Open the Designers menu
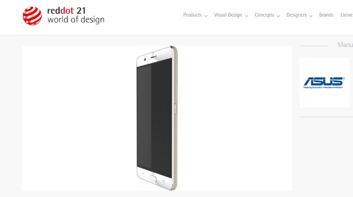The width and height of the screenshot is (353, 197). [297, 15]
